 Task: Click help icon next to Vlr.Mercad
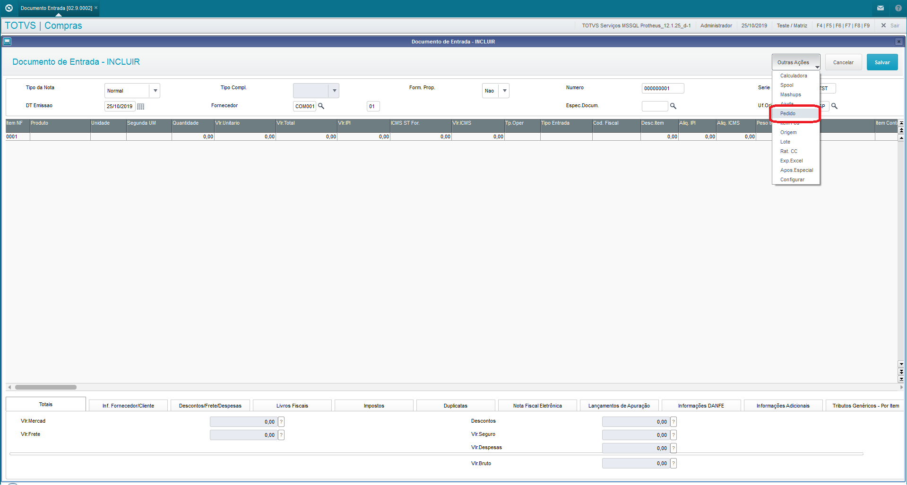(x=281, y=422)
